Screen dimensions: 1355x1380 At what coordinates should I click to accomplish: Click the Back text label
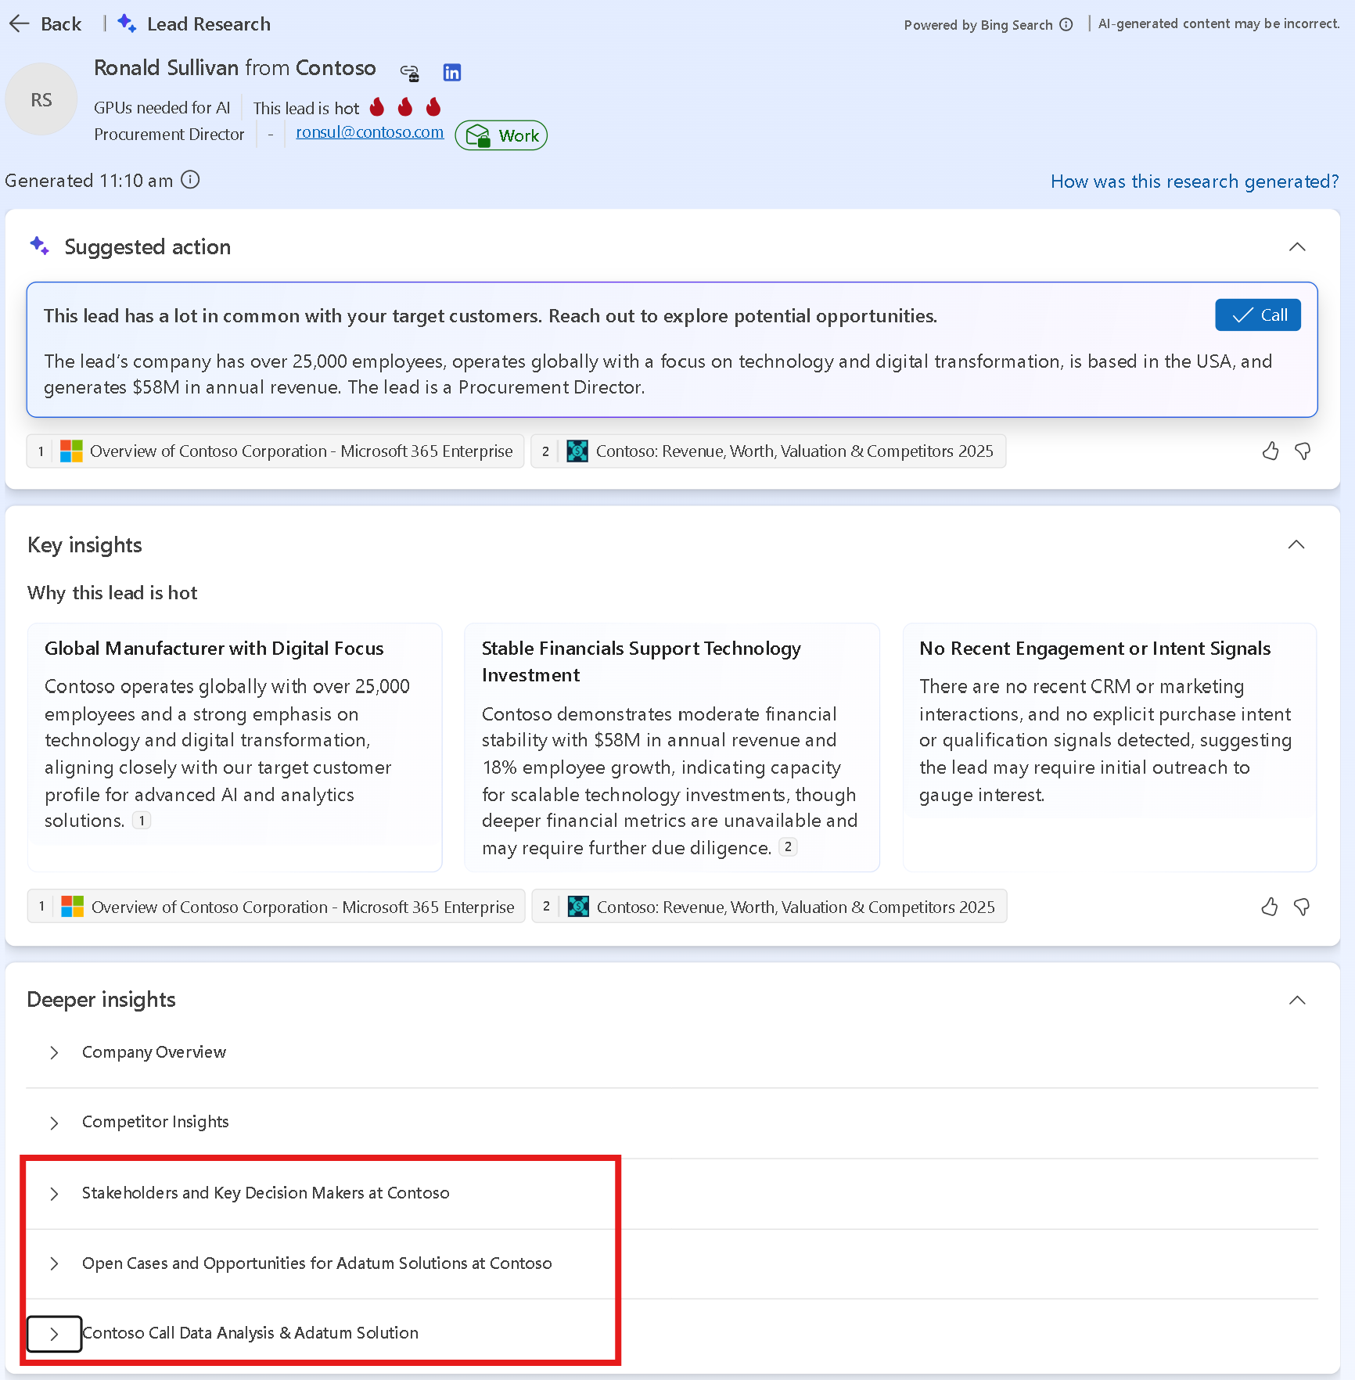(61, 24)
